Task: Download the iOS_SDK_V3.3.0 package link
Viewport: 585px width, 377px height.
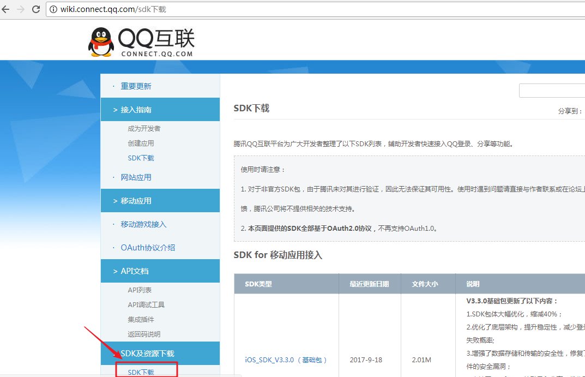Action: pyautogui.click(x=269, y=360)
